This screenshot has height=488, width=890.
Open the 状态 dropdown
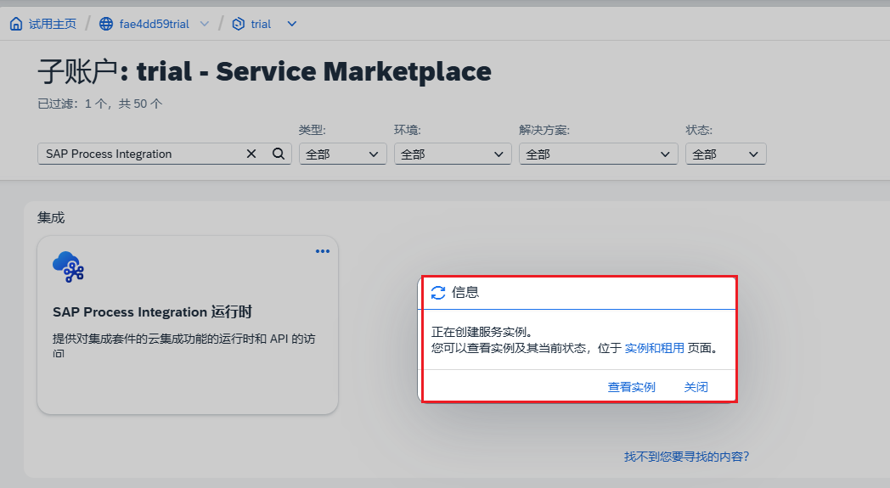[725, 154]
